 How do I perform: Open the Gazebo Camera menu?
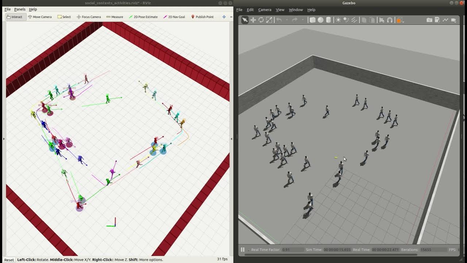[265, 10]
